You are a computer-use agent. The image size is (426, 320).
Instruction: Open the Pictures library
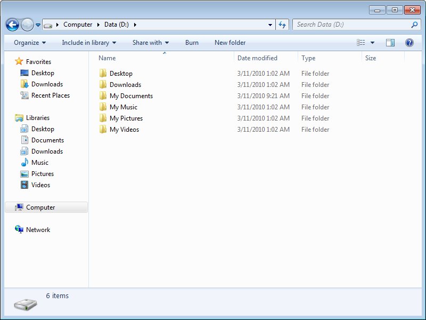click(37, 174)
